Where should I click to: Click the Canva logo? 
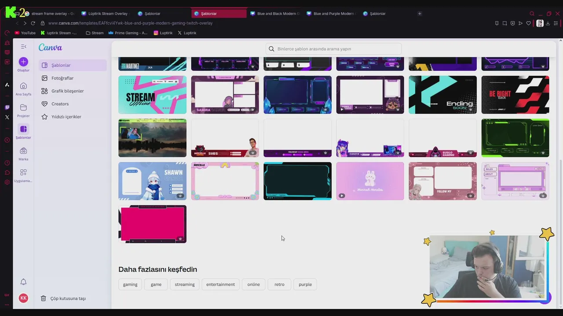tap(50, 47)
